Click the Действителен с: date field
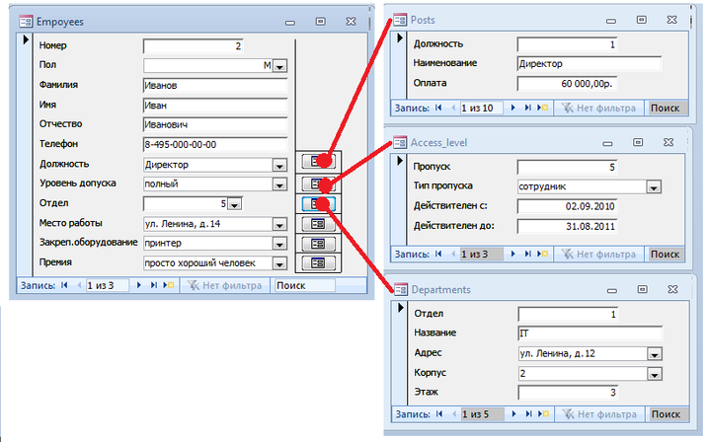709x442 pixels. (567, 206)
